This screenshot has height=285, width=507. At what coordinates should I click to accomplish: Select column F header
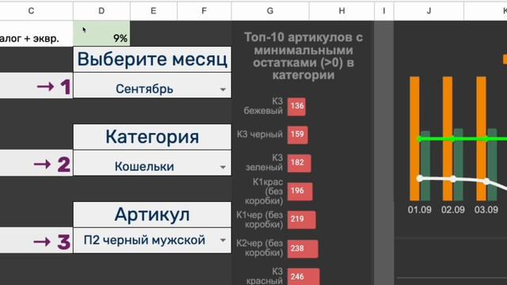[204, 11]
